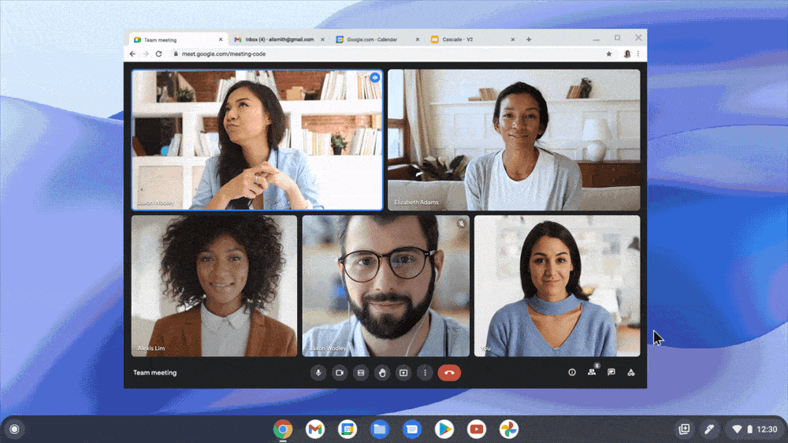Image resolution: width=788 pixels, height=443 pixels.
Task: Click the meet.google.com address bar
Action: pyautogui.click(x=387, y=54)
